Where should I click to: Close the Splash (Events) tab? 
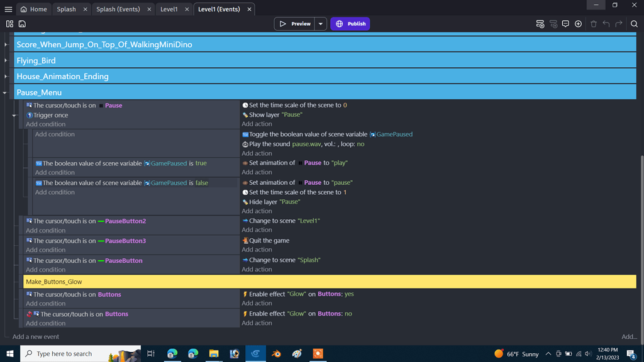click(149, 9)
